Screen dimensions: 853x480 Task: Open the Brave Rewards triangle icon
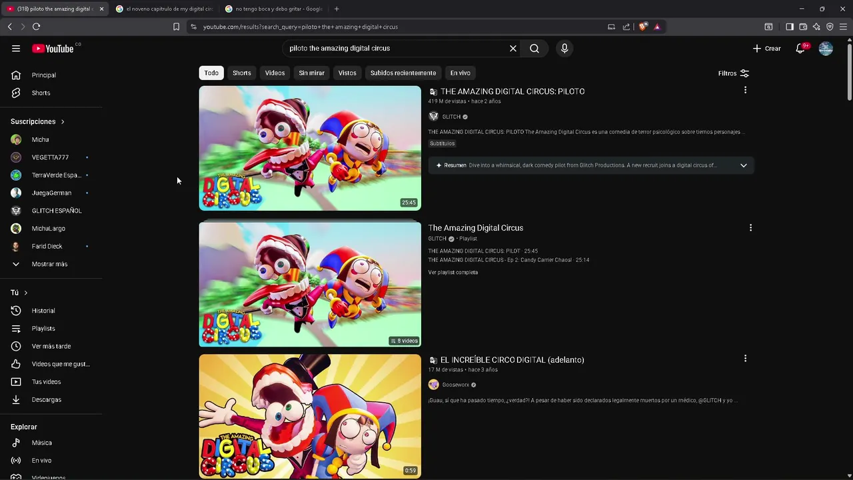tap(657, 27)
